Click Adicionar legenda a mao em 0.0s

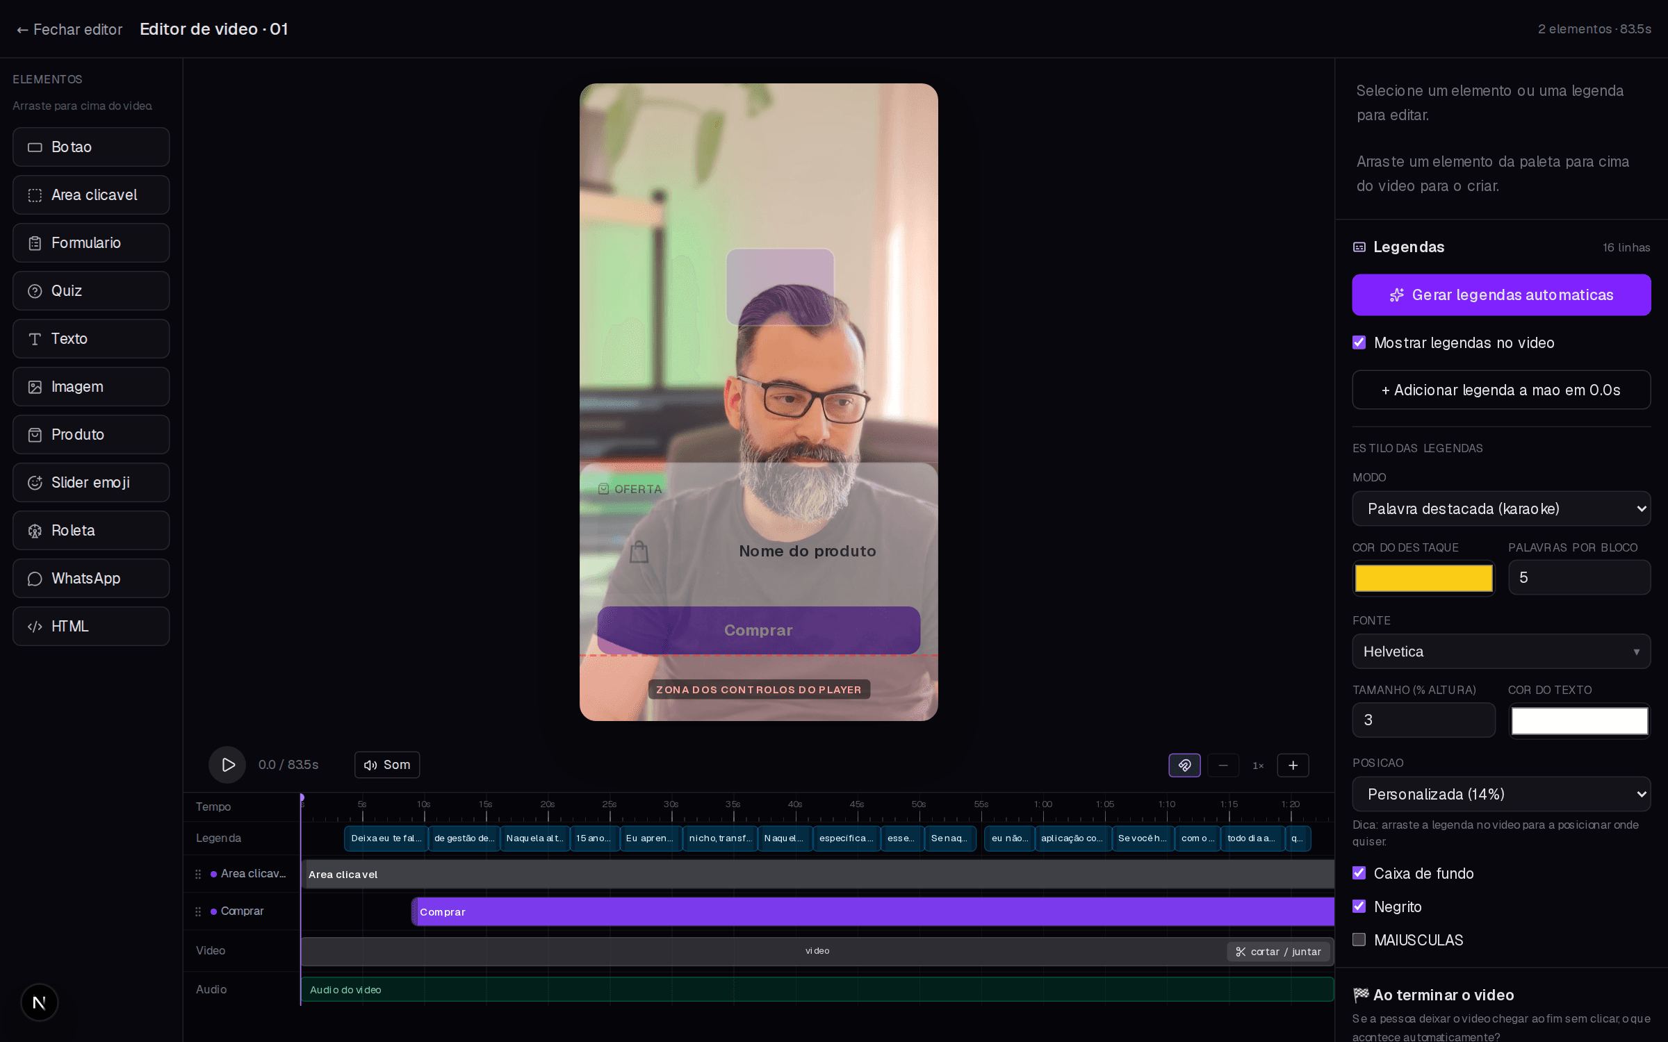pyautogui.click(x=1501, y=390)
